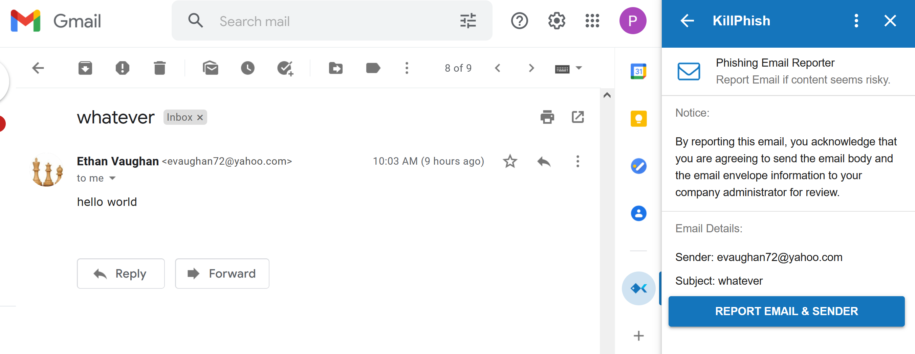Go back to inbox with back arrow

(x=38, y=68)
